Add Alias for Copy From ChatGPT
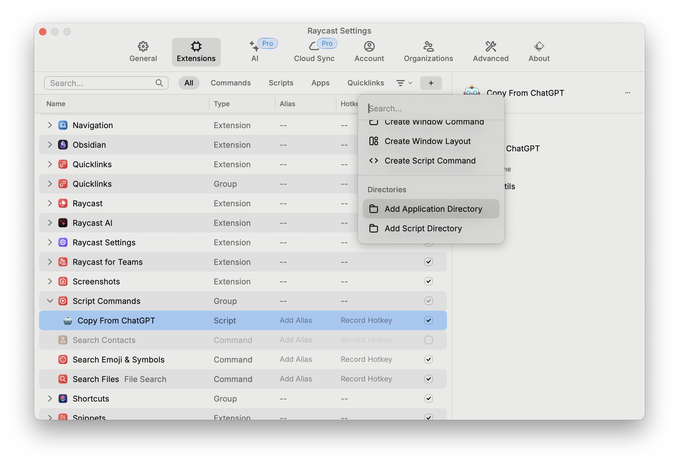This screenshot has width=679, height=465. [x=296, y=320]
